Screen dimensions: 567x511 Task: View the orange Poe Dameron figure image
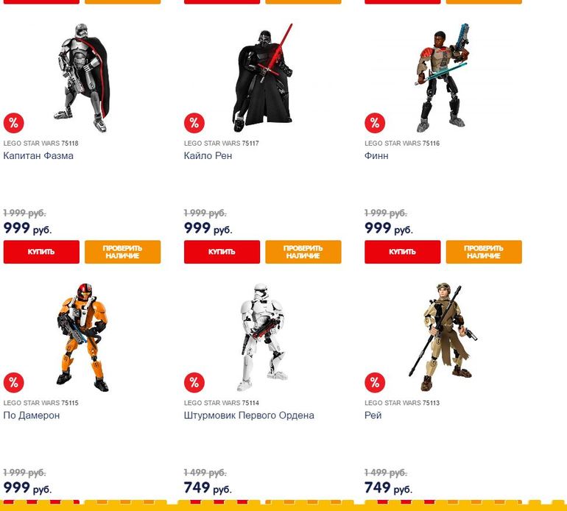pos(82,337)
